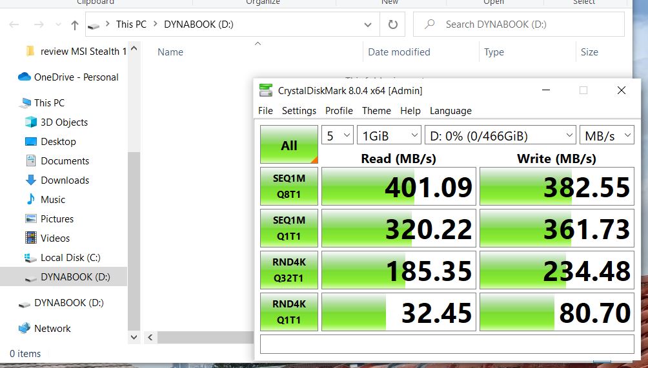The height and width of the screenshot is (368, 648).
Task: Click the Network icon in navigation pane
Action: point(25,328)
